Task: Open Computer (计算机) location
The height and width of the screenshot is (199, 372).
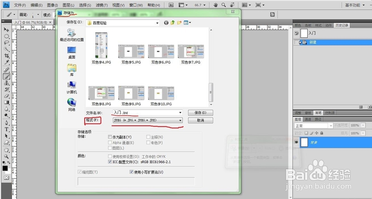Action: click(x=72, y=88)
